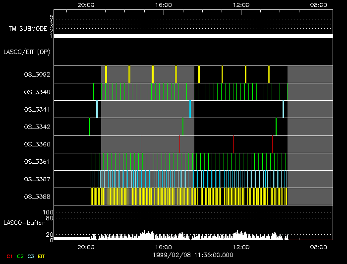The width and height of the screenshot is (347, 264).
Task: Click the LASCO-buffer plot label
Action: (x=21, y=222)
